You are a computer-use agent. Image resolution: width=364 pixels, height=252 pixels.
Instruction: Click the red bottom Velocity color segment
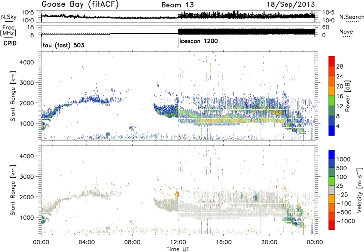(331, 223)
